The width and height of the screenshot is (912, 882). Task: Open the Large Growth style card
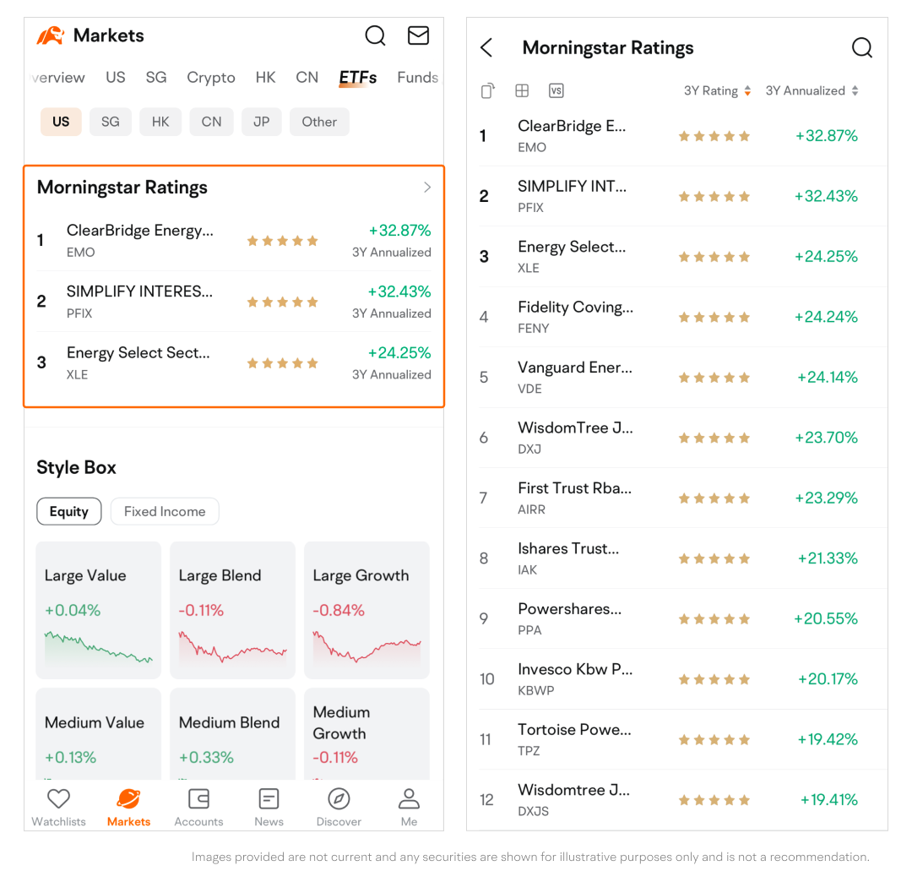[x=366, y=610]
